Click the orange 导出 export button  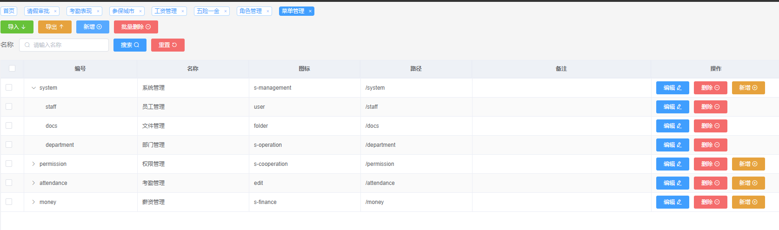click(x=55, y=27)
